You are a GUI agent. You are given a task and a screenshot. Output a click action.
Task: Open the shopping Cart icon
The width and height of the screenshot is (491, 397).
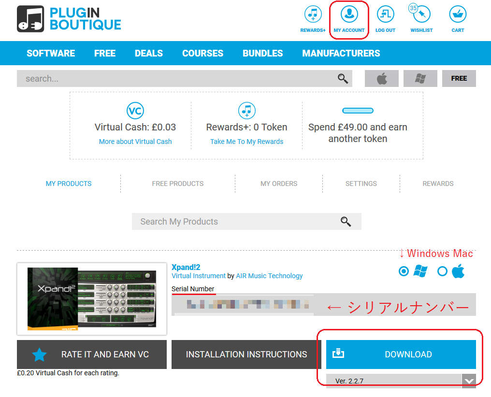pyautogui.click(x=458, y=14)
